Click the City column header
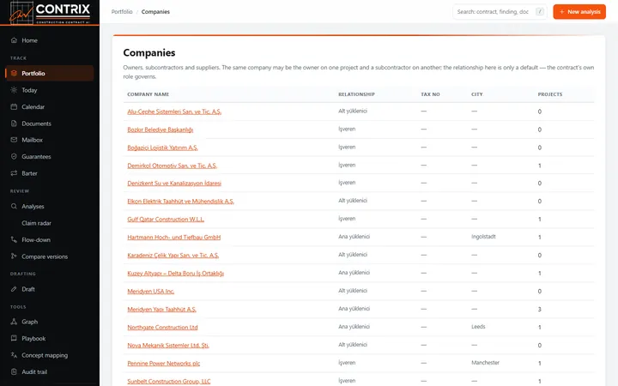Viewport: 618px width, 386px height. (x=477, y=94)
